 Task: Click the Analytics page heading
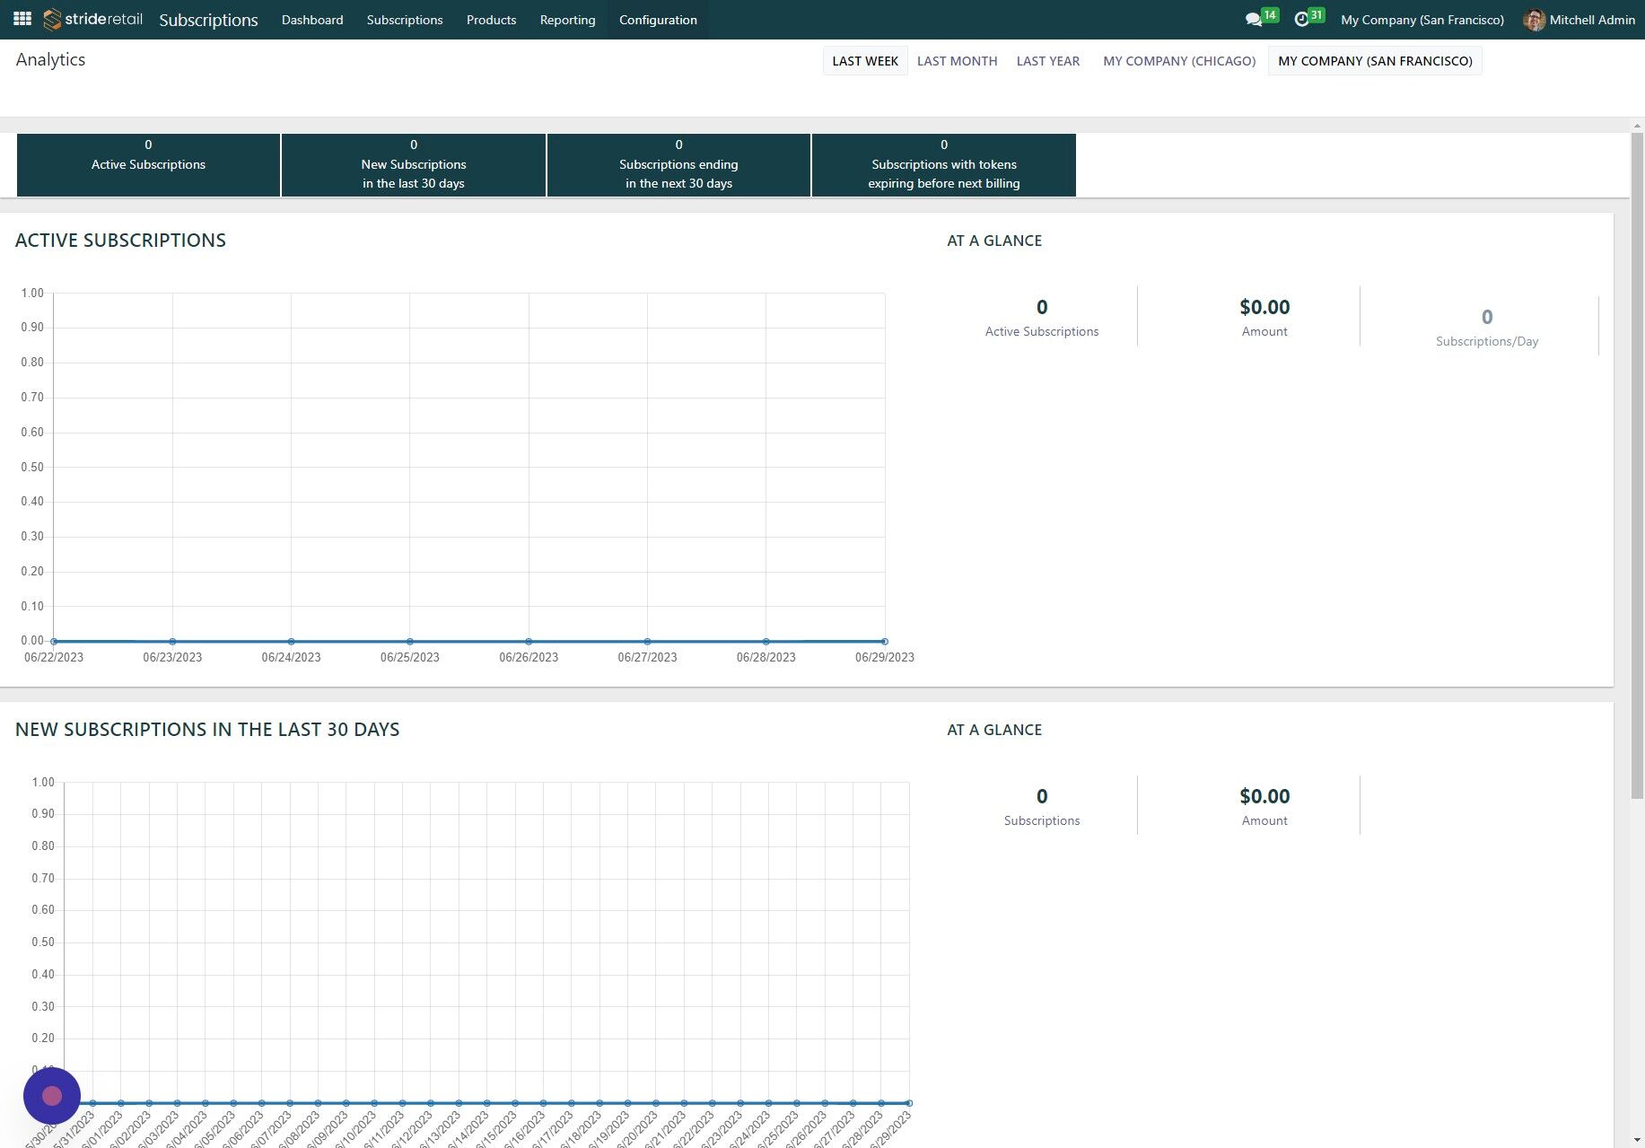click(50, 59)
